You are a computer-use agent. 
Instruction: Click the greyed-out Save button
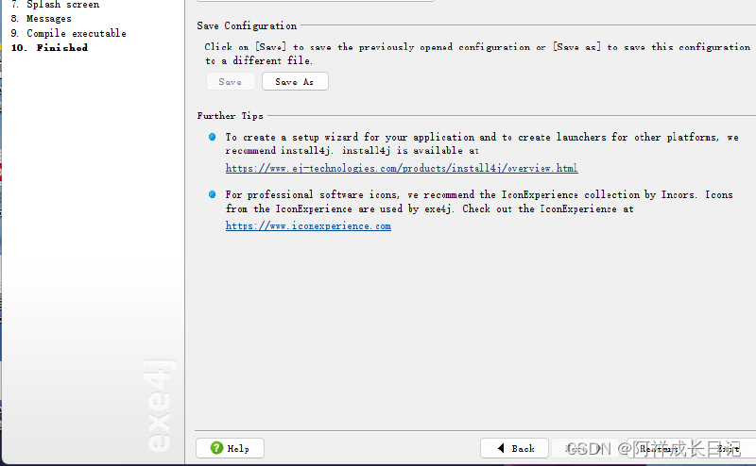[x=231, y=81]
